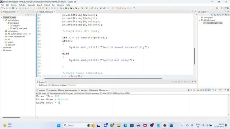Switch to the Terminal tab
Viewport: 230px width, 129px height.
click(x=93, y=90)
